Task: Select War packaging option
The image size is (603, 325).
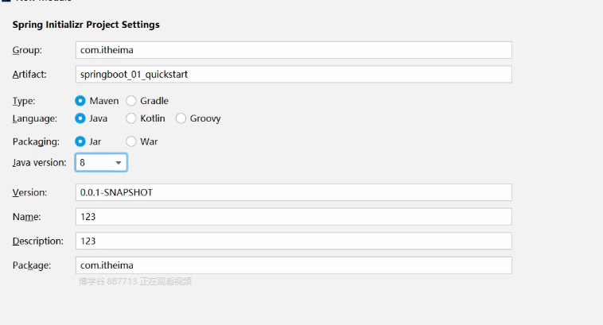Action: click(131, 141)
